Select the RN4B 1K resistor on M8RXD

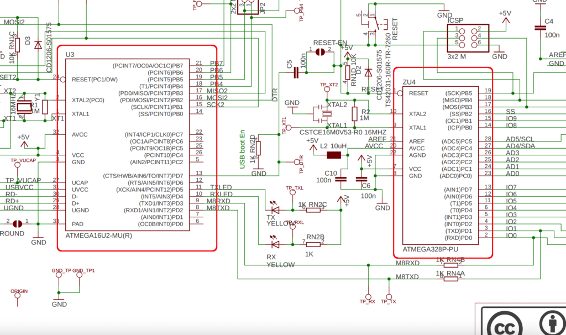click(450, 265)
